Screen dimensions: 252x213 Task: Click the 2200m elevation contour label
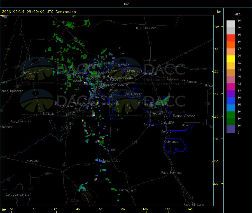tap(74, 201)
